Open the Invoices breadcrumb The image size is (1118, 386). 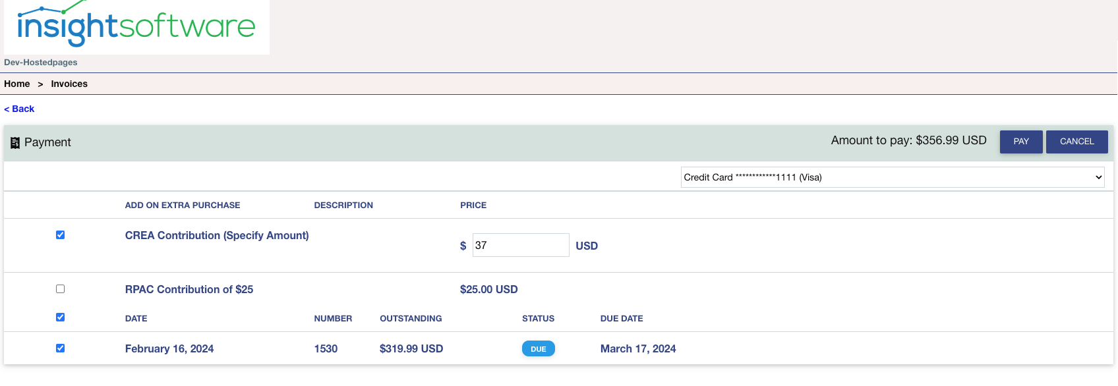[x=69, y=84]
